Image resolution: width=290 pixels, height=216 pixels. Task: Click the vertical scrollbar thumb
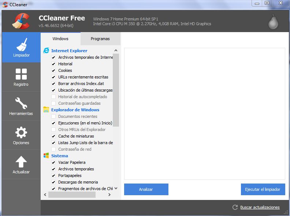coord(116,90)
